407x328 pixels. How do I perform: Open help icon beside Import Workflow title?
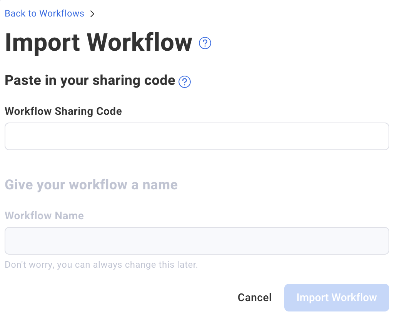205,43
